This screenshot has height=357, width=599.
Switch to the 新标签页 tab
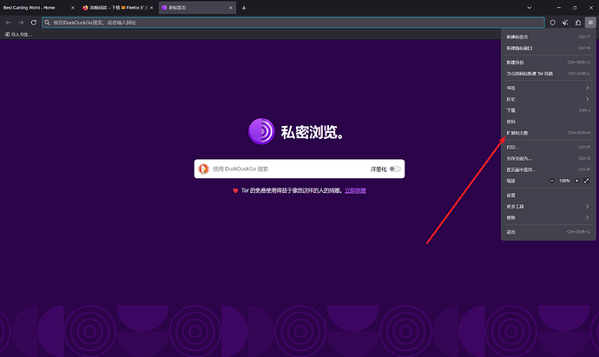click(197, 8)
